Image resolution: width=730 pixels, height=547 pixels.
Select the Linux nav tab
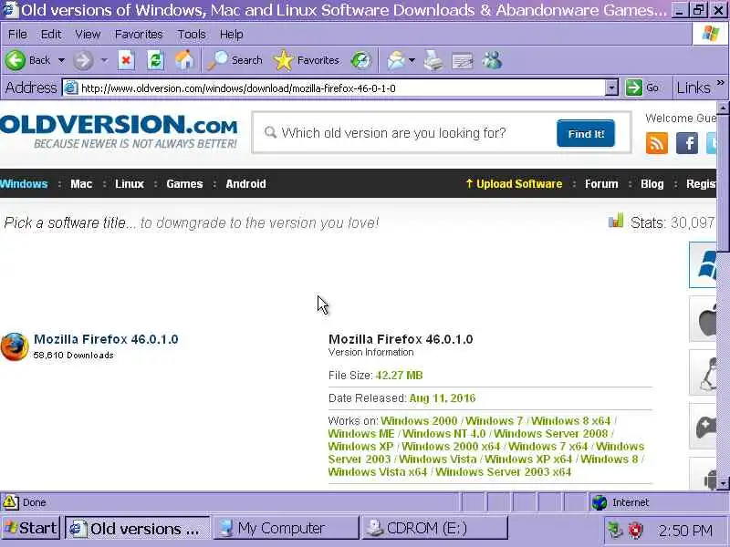(x=130, y=184)
